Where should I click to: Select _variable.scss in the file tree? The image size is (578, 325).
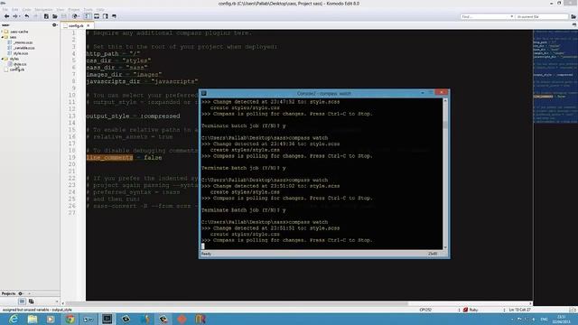[24, 48]
